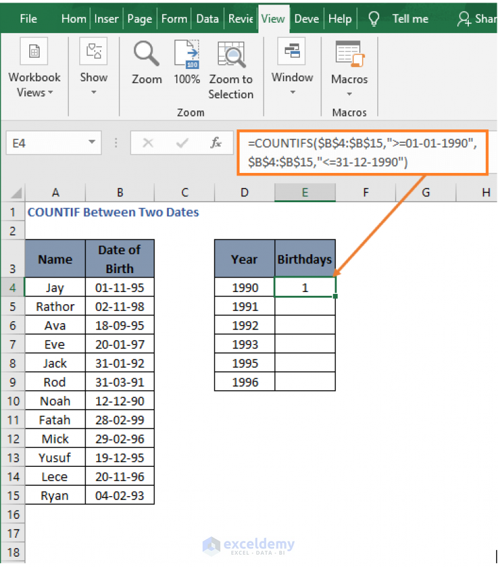Switch to the Review ribbon tab
498x567 pixels.
point(240,18)
